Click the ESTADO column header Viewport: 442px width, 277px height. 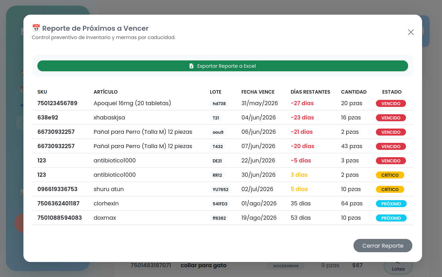tap(392, 92)
